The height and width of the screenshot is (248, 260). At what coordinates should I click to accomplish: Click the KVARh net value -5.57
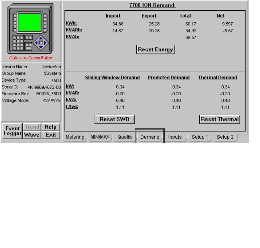pyautogui.click(x=228, y=31)
